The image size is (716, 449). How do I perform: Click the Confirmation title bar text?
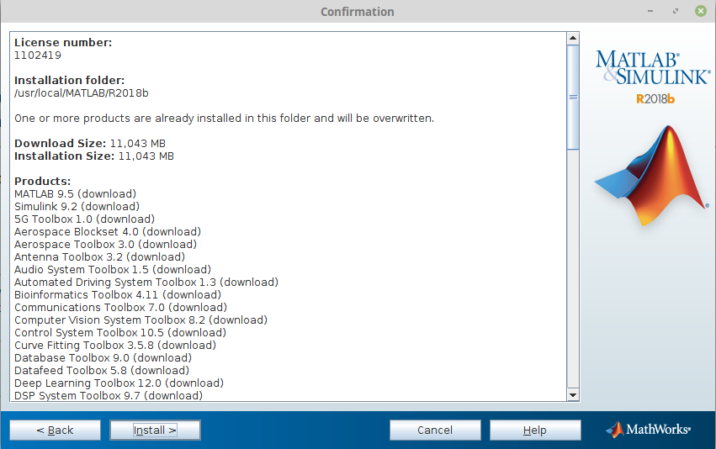point(357,12)
